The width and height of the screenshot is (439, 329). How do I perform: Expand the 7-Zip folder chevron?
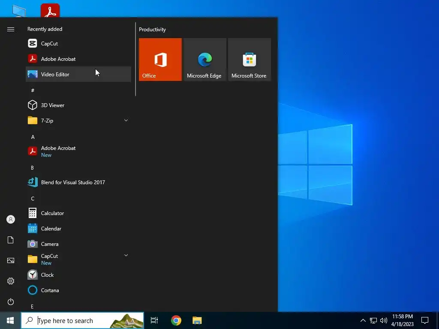click(126, 120)
